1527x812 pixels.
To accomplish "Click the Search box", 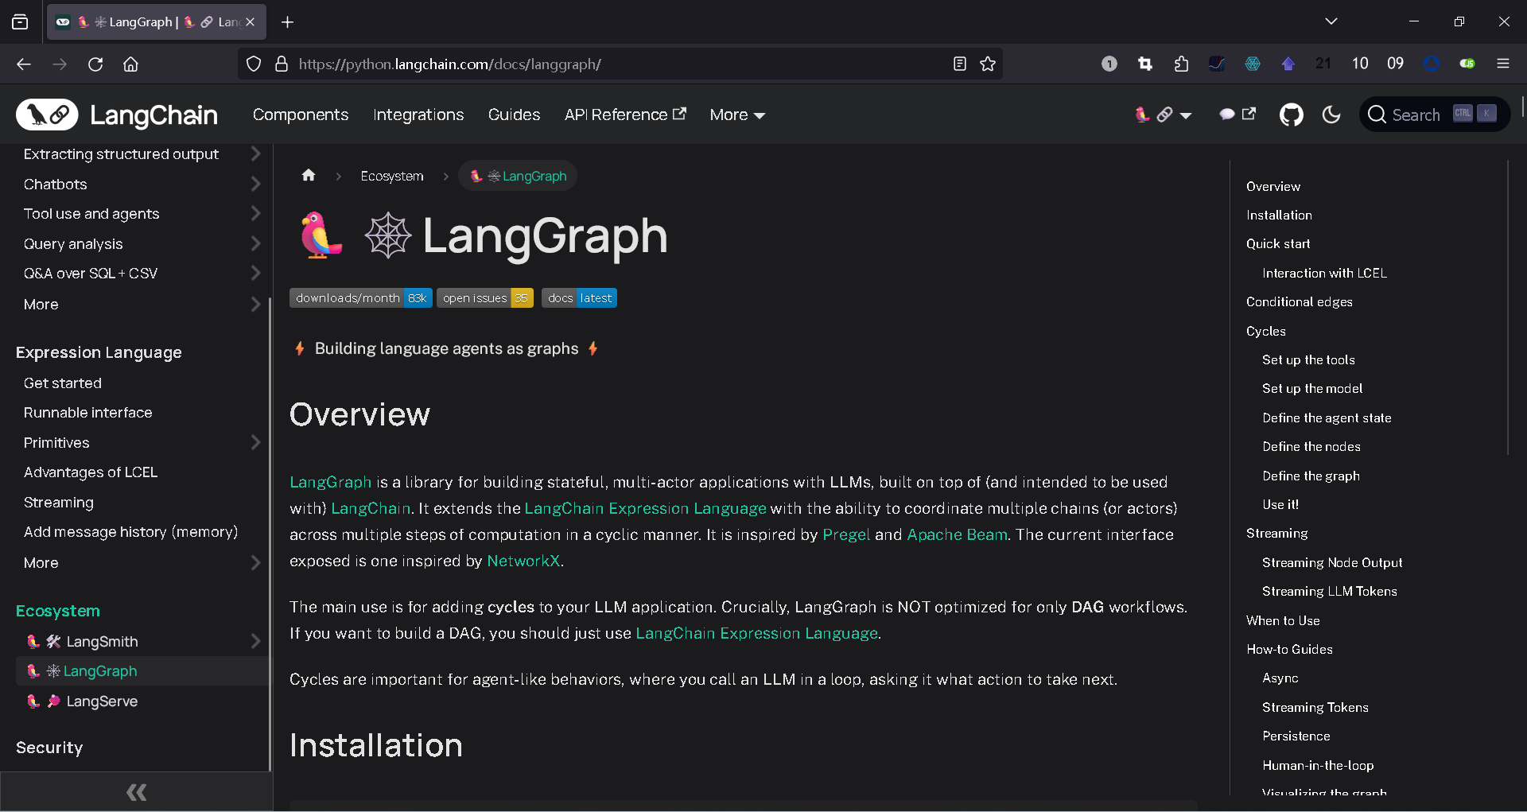I will [1434, 115].
